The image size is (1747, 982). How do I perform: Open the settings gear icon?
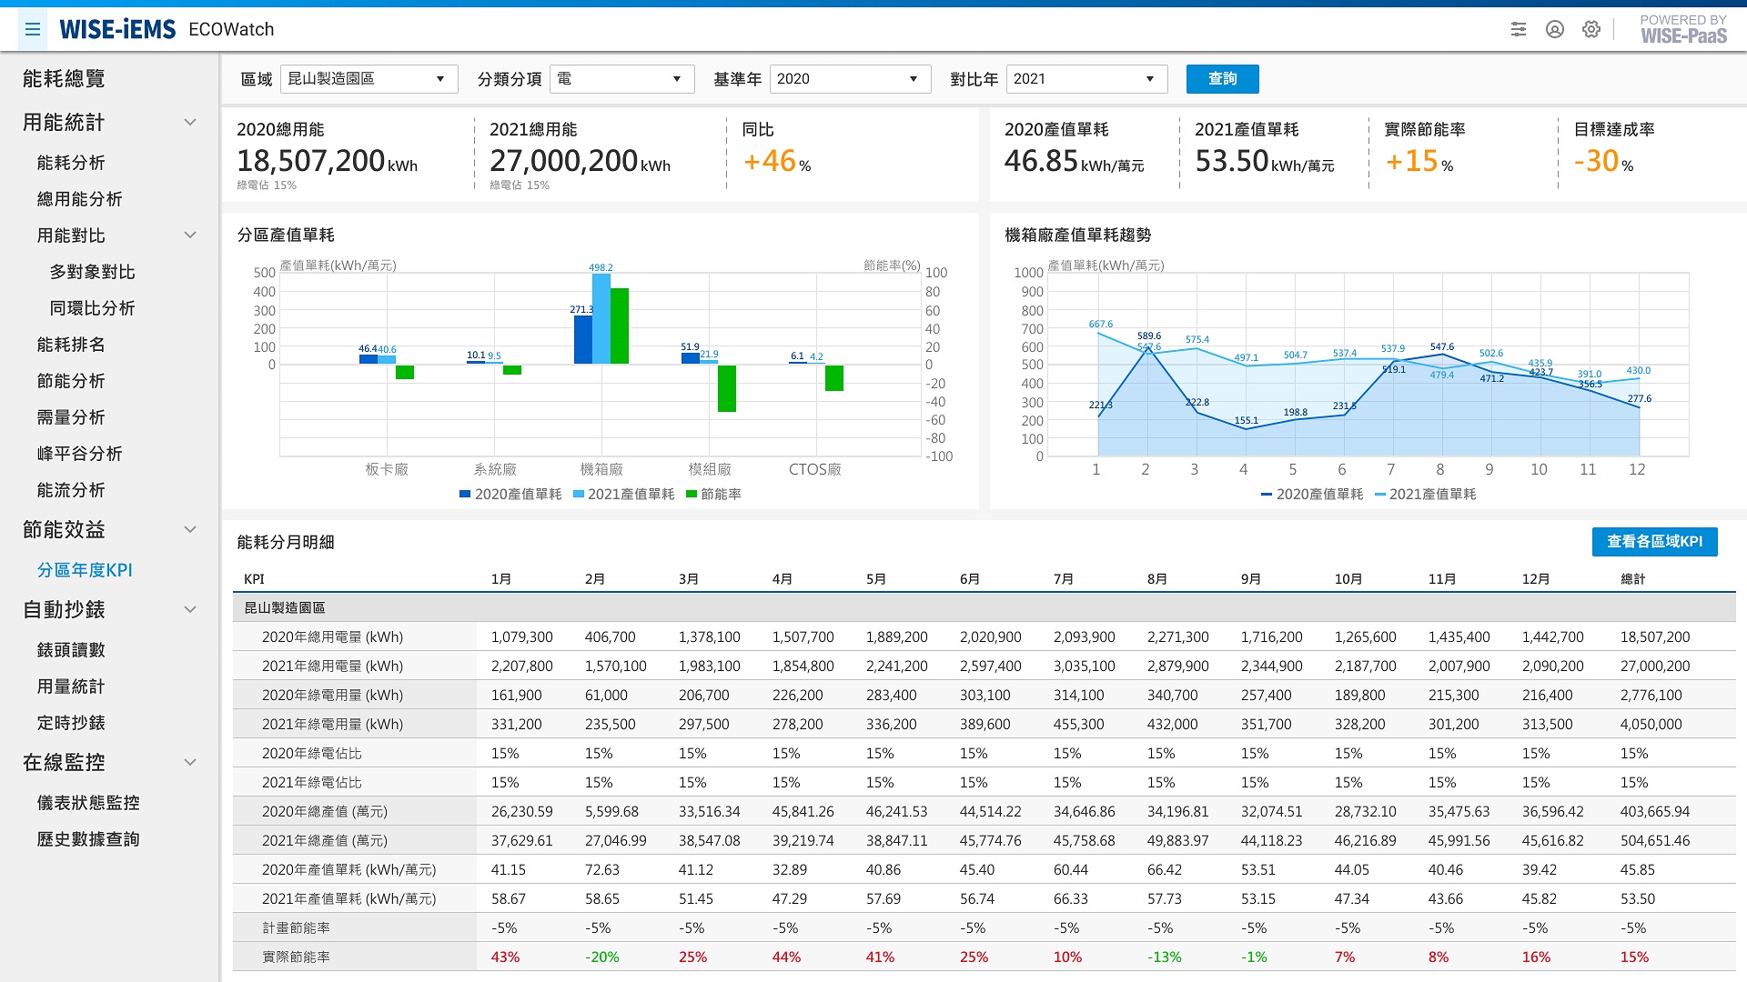(x=1591, y=29)
